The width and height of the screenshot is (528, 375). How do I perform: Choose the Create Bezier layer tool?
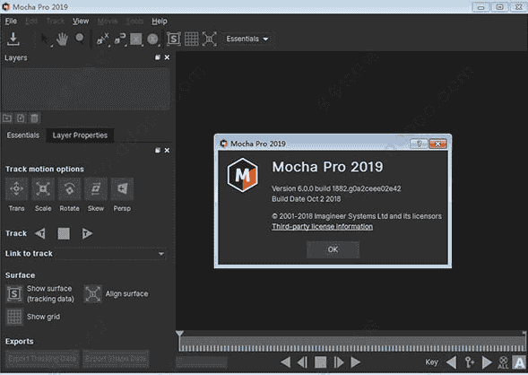click(119, 39)
